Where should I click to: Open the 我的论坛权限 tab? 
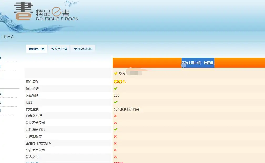(83, 49)
